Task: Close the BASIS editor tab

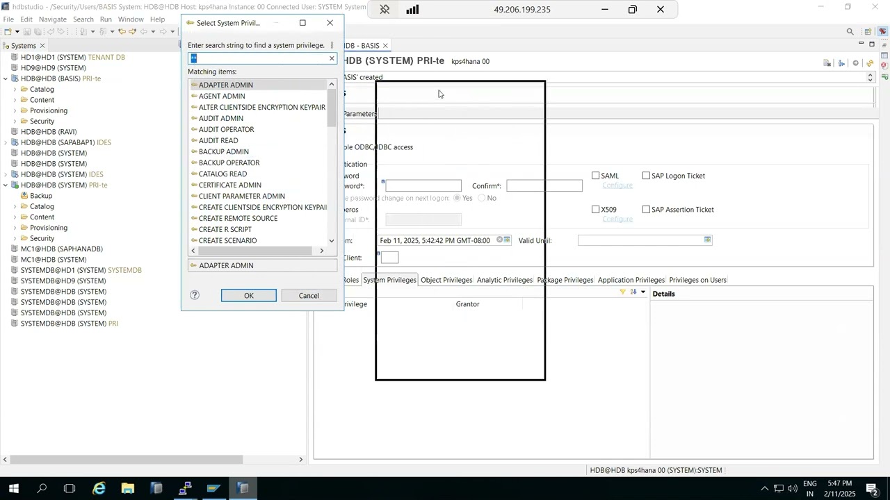Action: [x=385, y=46]
